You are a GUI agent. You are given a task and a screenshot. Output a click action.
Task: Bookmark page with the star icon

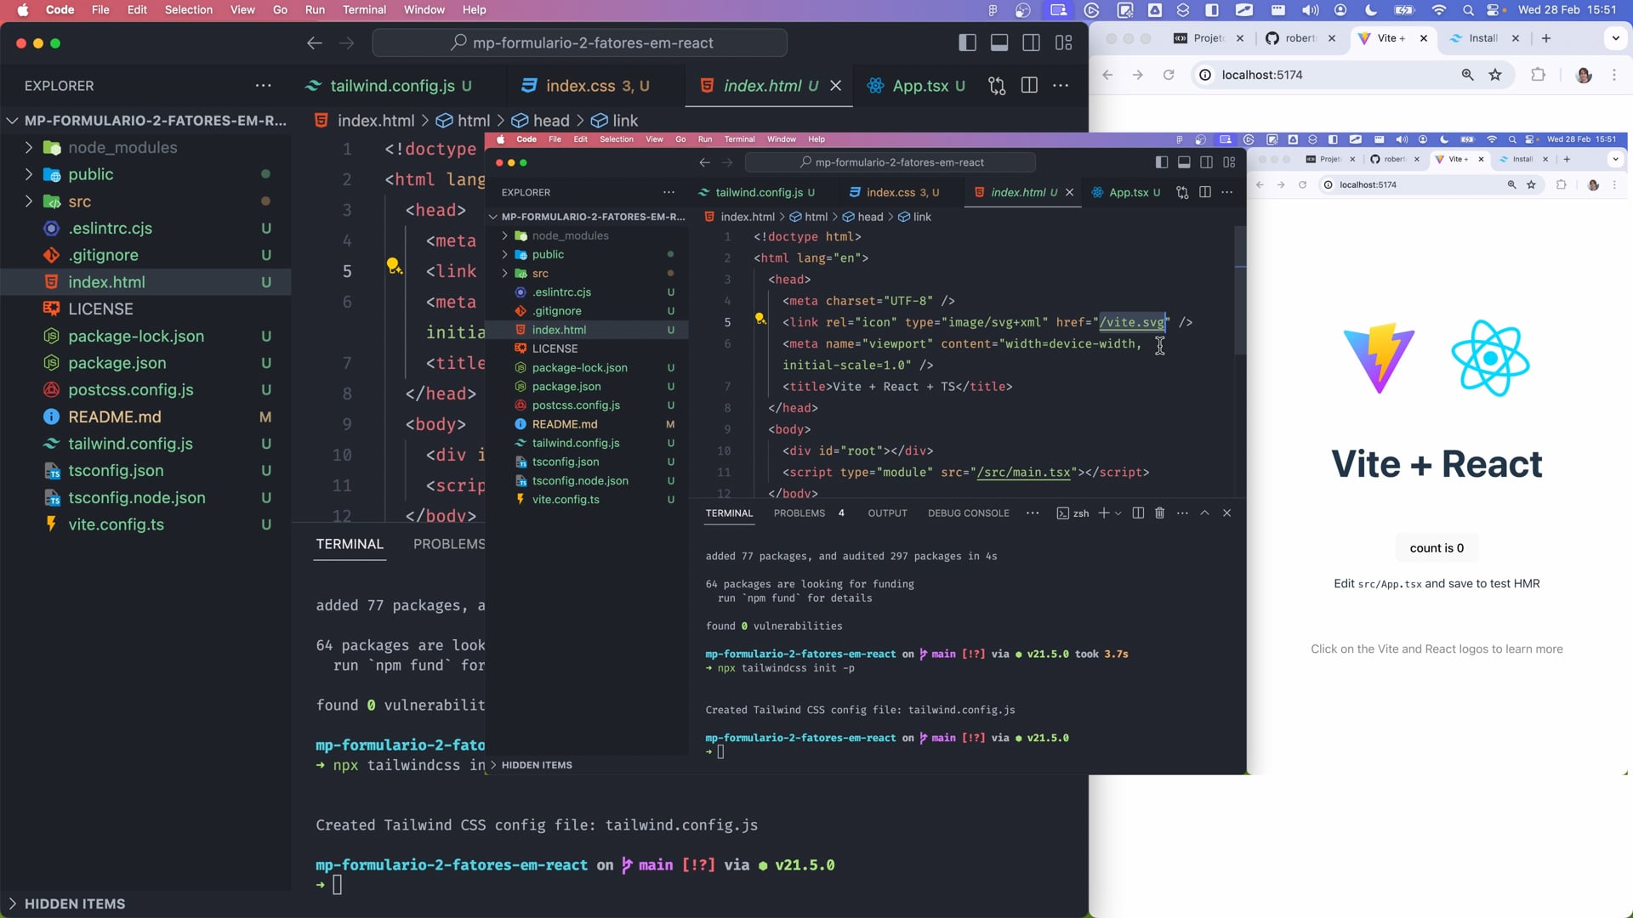[x=1495, y=75]
